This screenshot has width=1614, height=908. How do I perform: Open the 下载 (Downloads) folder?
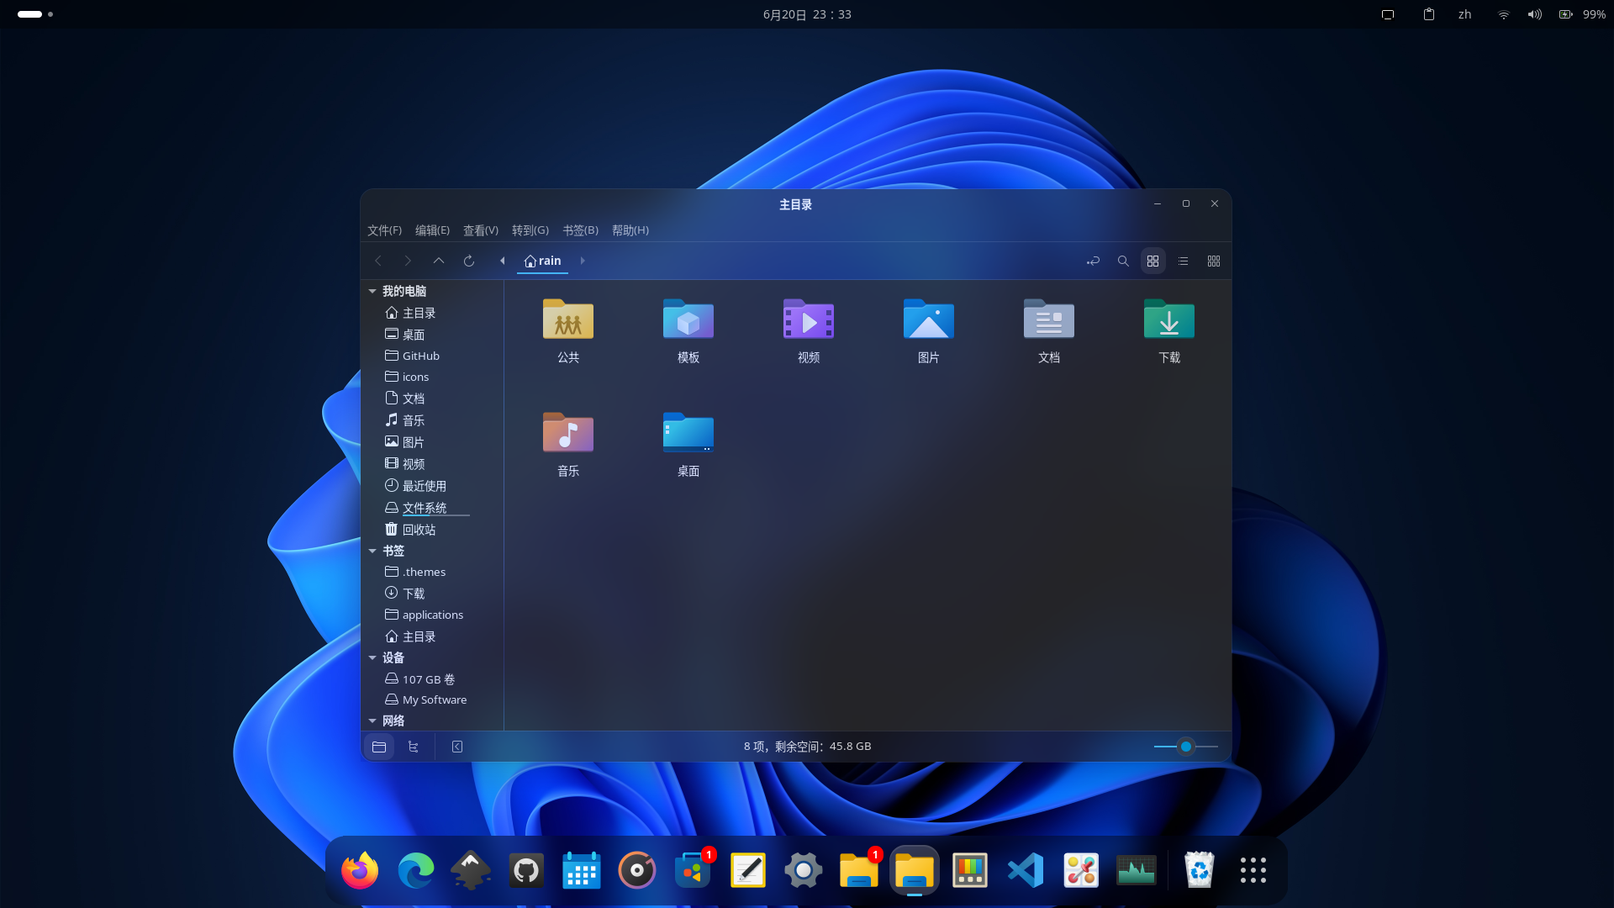[1168, 330]
